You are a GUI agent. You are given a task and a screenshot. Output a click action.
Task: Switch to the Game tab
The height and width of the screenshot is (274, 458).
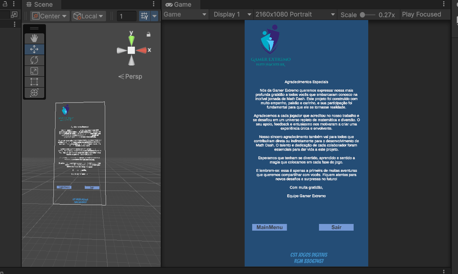tap(178, 4)
